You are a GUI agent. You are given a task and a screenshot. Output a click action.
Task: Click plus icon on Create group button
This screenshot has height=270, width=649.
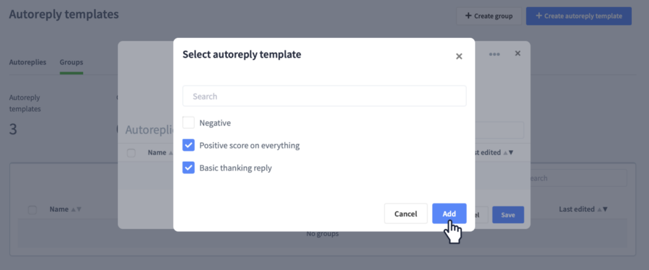[x=468, y=16]
